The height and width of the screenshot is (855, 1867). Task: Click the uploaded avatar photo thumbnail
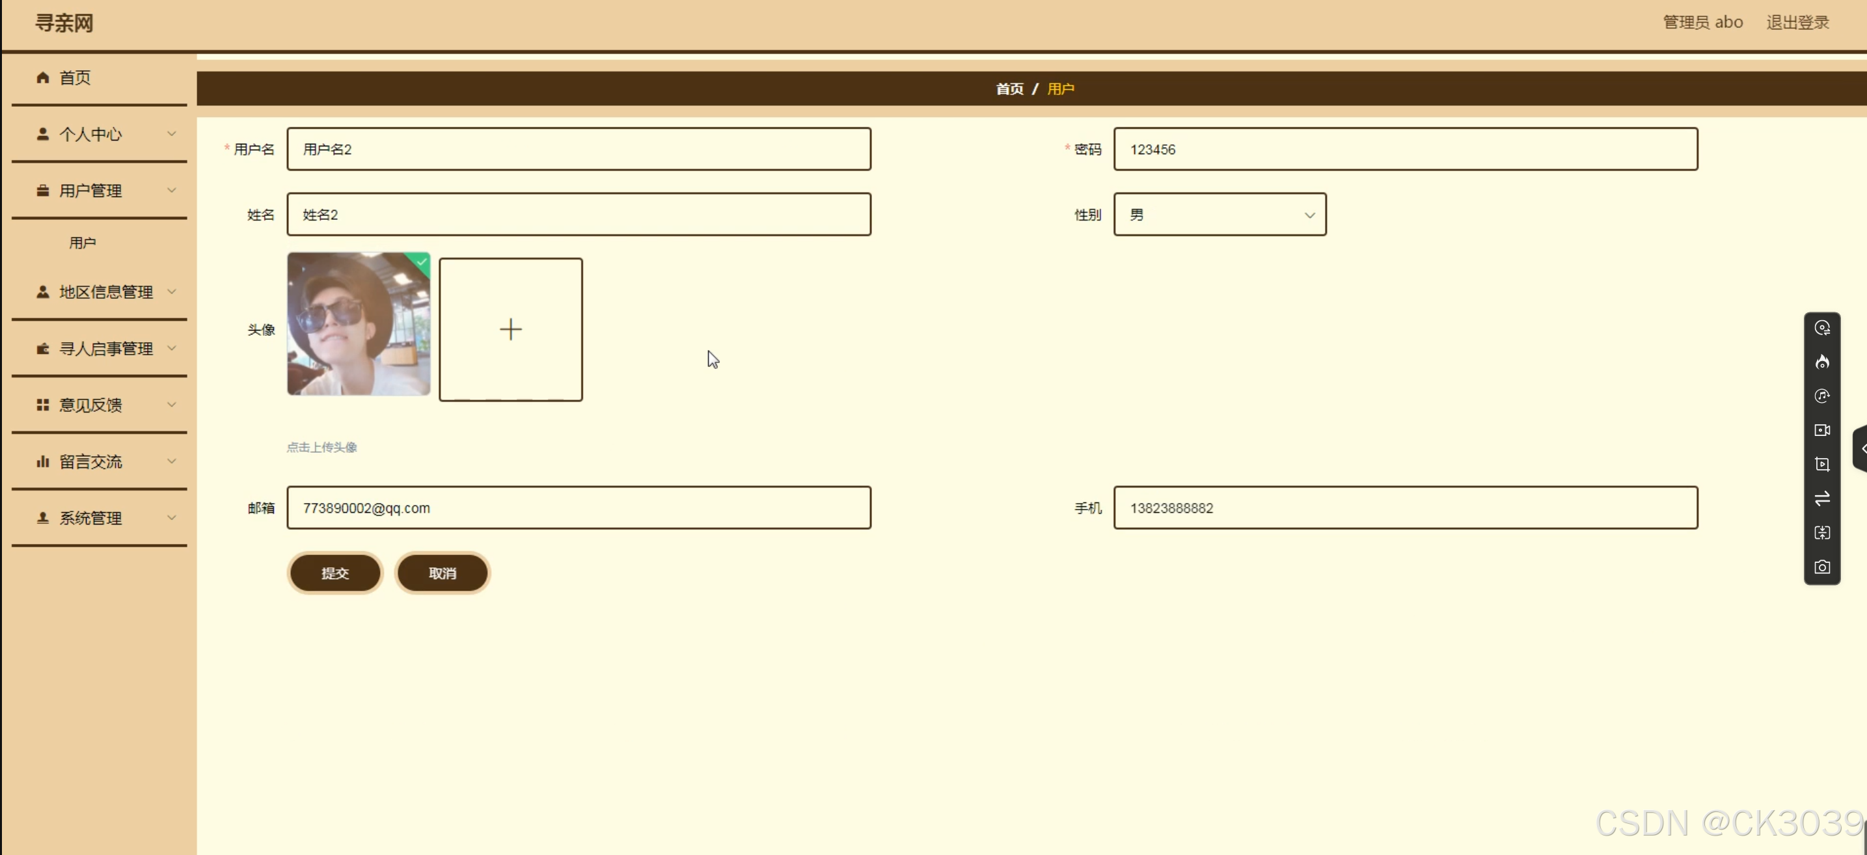[358, 324]
